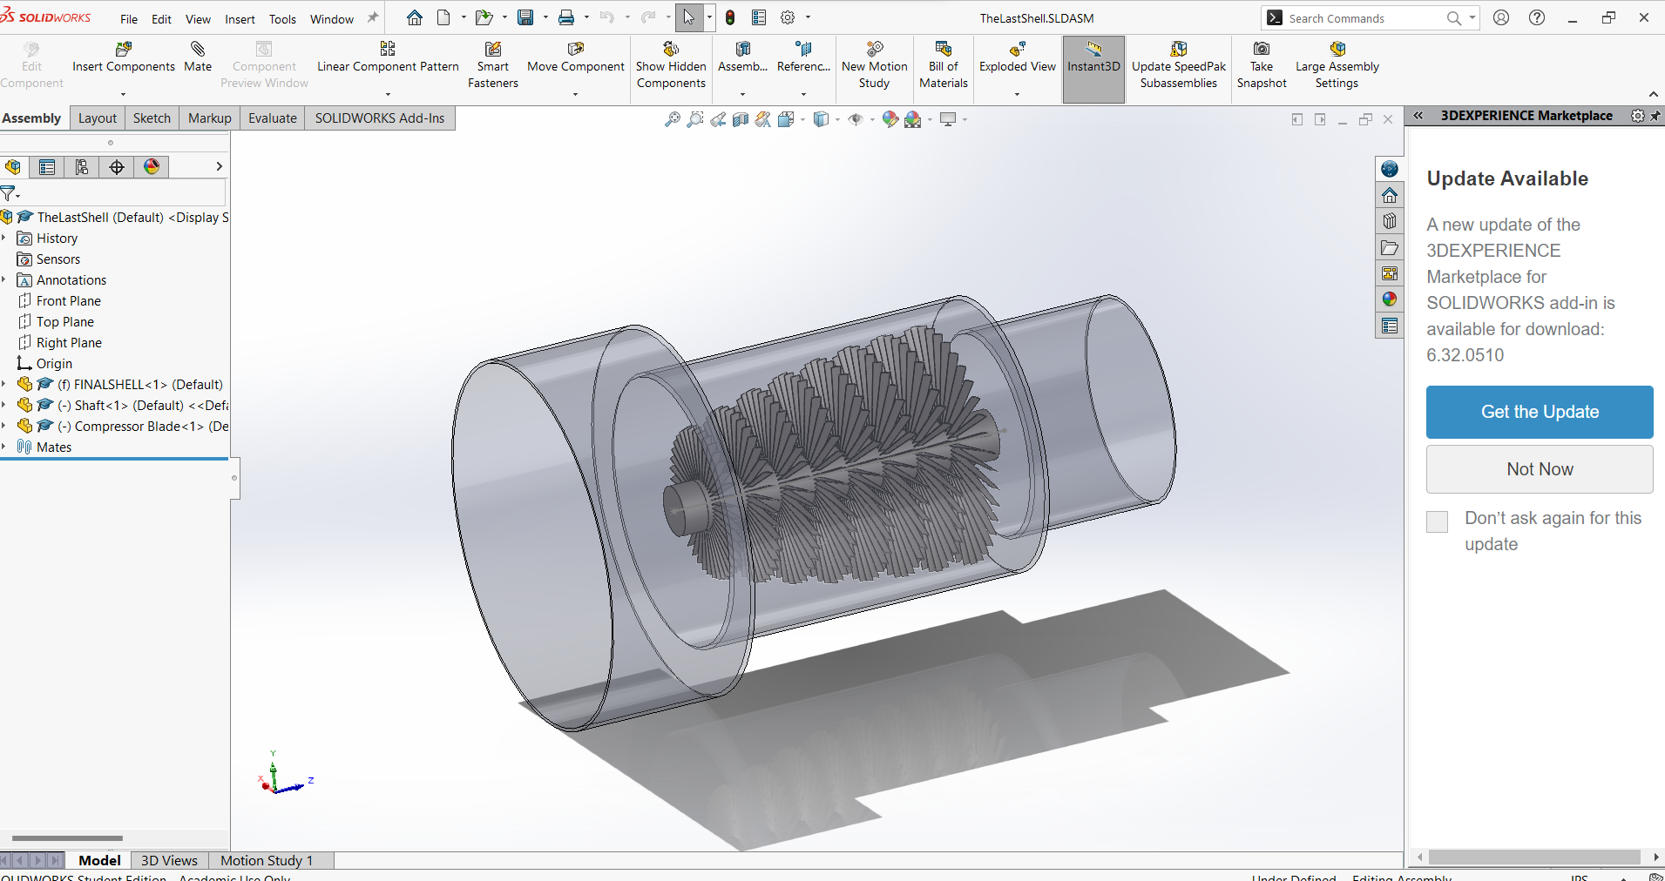Select the Mate tool
This screenshot has width=1665, height=881.
click(198, 57)
